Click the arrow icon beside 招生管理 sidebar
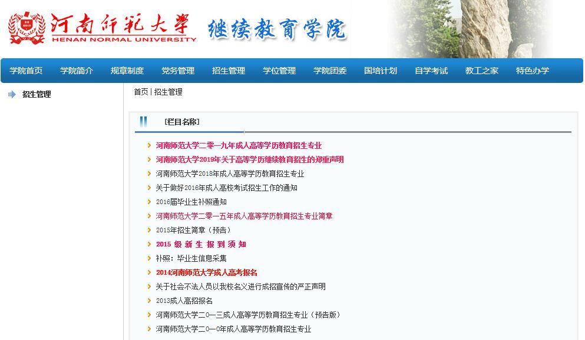The width and height of the screenshot is (585, 340). tap(12, 95)
